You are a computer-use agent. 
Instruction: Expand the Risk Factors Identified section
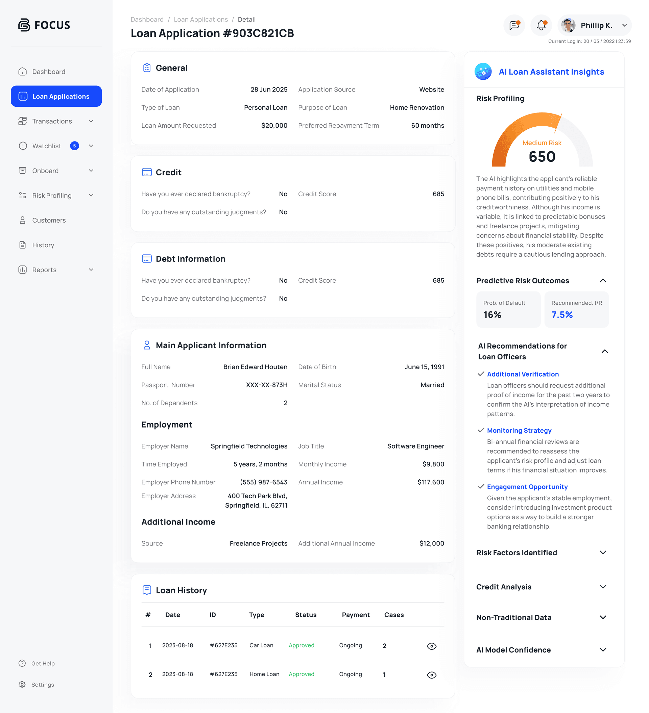[603, 553]
